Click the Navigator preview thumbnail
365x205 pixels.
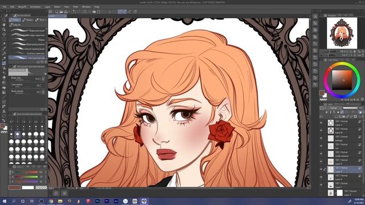[x=342, y=33]
